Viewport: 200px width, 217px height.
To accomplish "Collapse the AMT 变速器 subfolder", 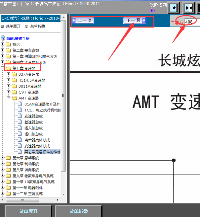I will point(8,98).
